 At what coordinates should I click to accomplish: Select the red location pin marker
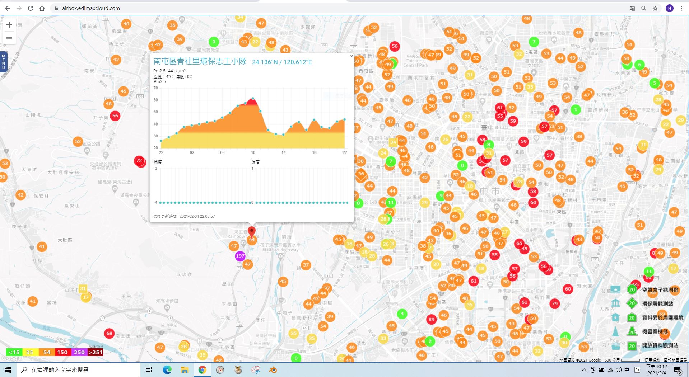(x=252, y=231)
